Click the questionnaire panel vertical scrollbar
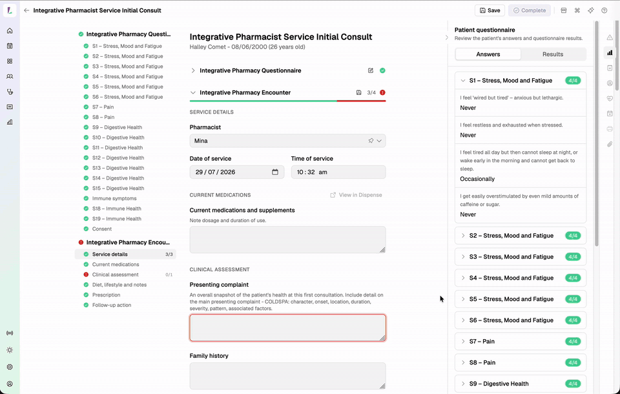The image size is (620, 394). 597,134
